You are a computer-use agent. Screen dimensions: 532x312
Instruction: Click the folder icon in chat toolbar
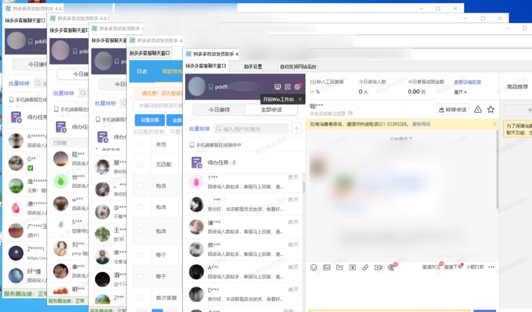click(340, 267)
